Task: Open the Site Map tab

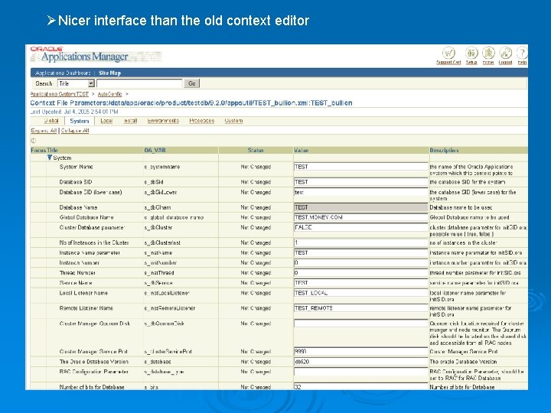Action: click(x=109, y=73)
